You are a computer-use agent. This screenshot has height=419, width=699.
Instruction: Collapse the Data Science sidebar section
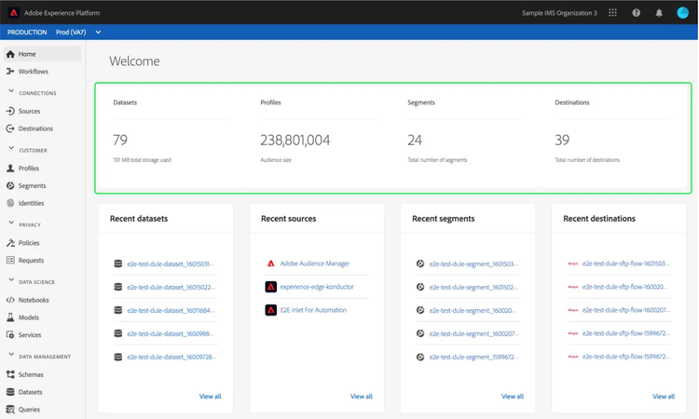tap(11, 280)
